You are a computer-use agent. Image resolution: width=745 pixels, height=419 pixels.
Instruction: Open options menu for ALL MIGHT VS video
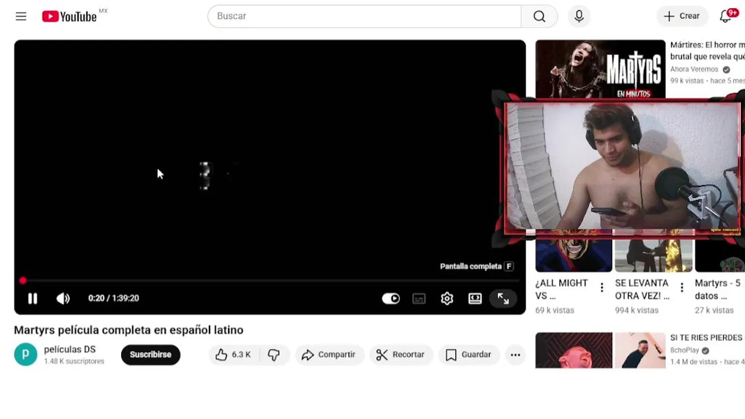(x=602, y=287)
